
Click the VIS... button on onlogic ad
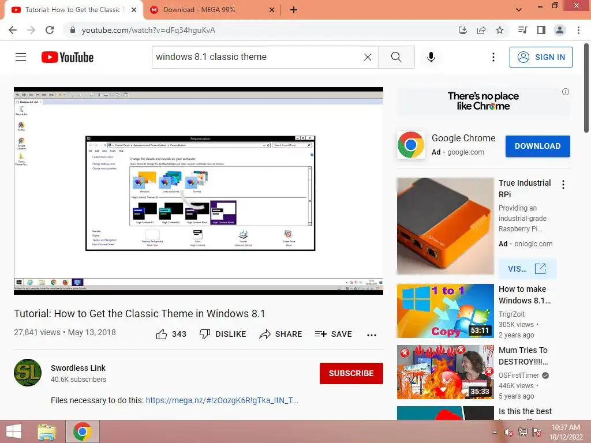click(528, 269)
